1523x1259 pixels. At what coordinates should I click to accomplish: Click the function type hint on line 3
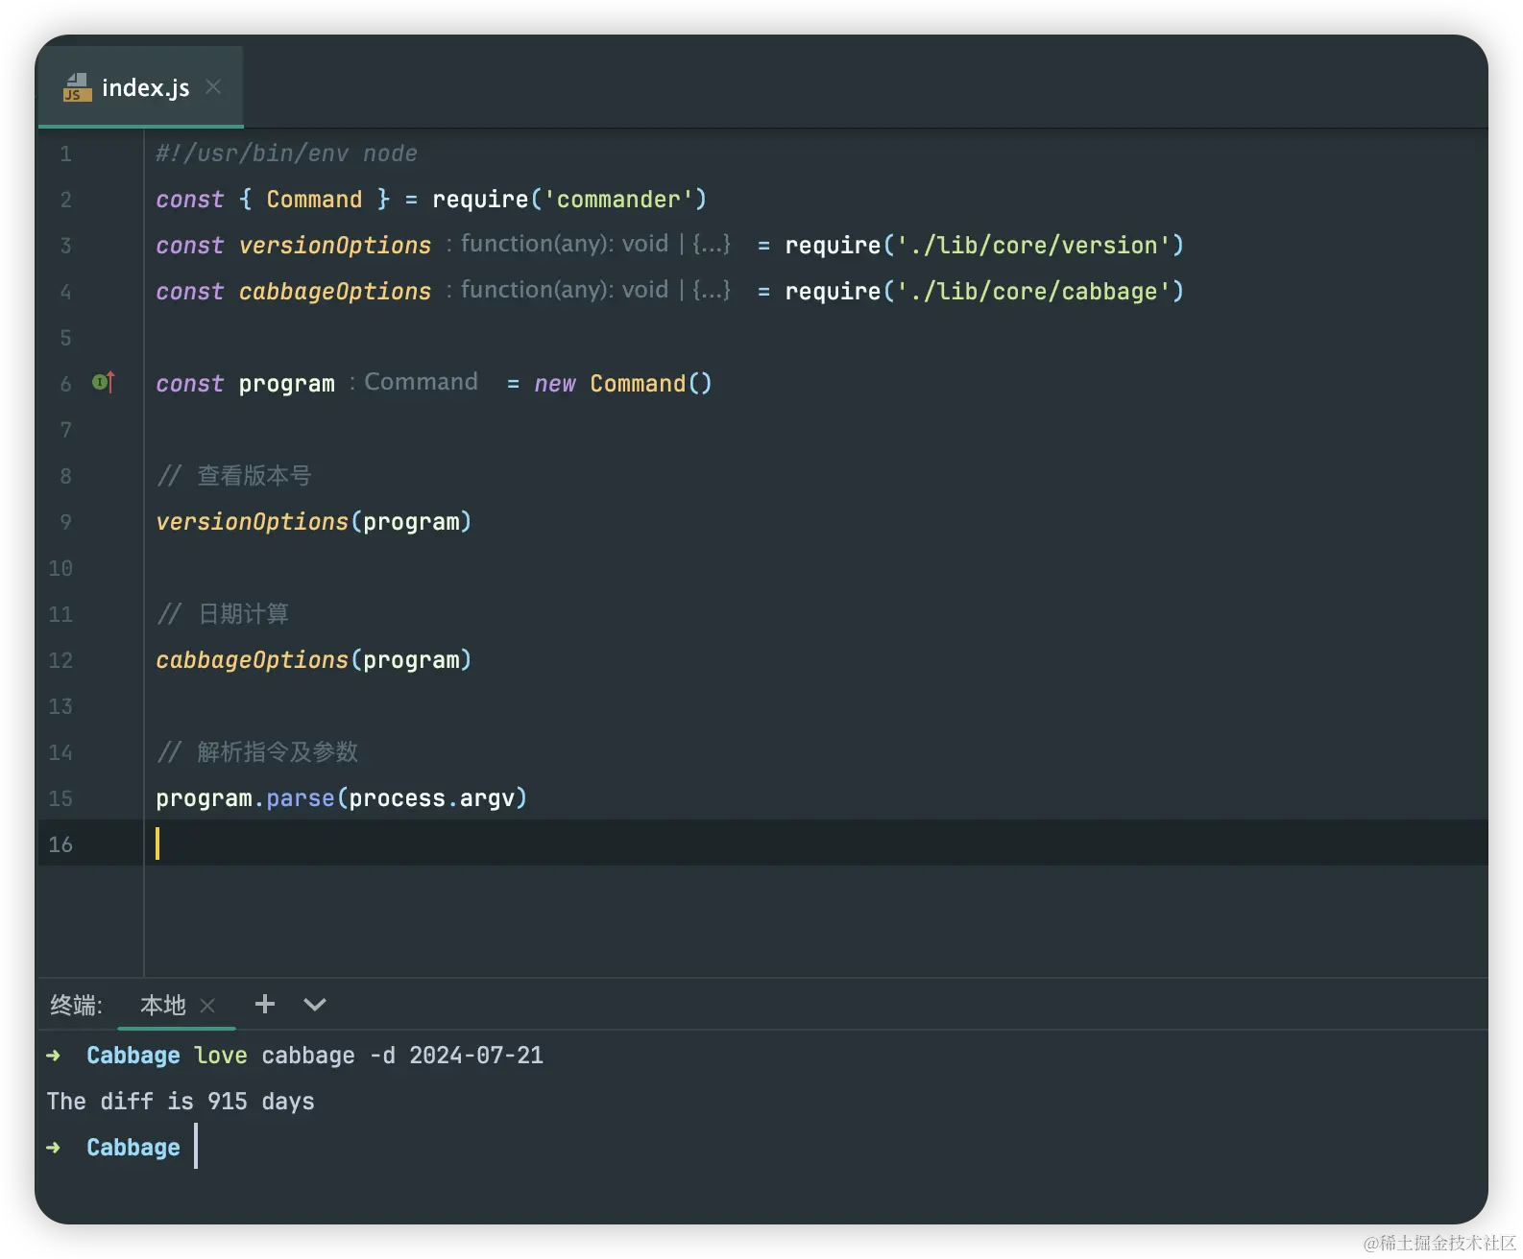(589, 244)
